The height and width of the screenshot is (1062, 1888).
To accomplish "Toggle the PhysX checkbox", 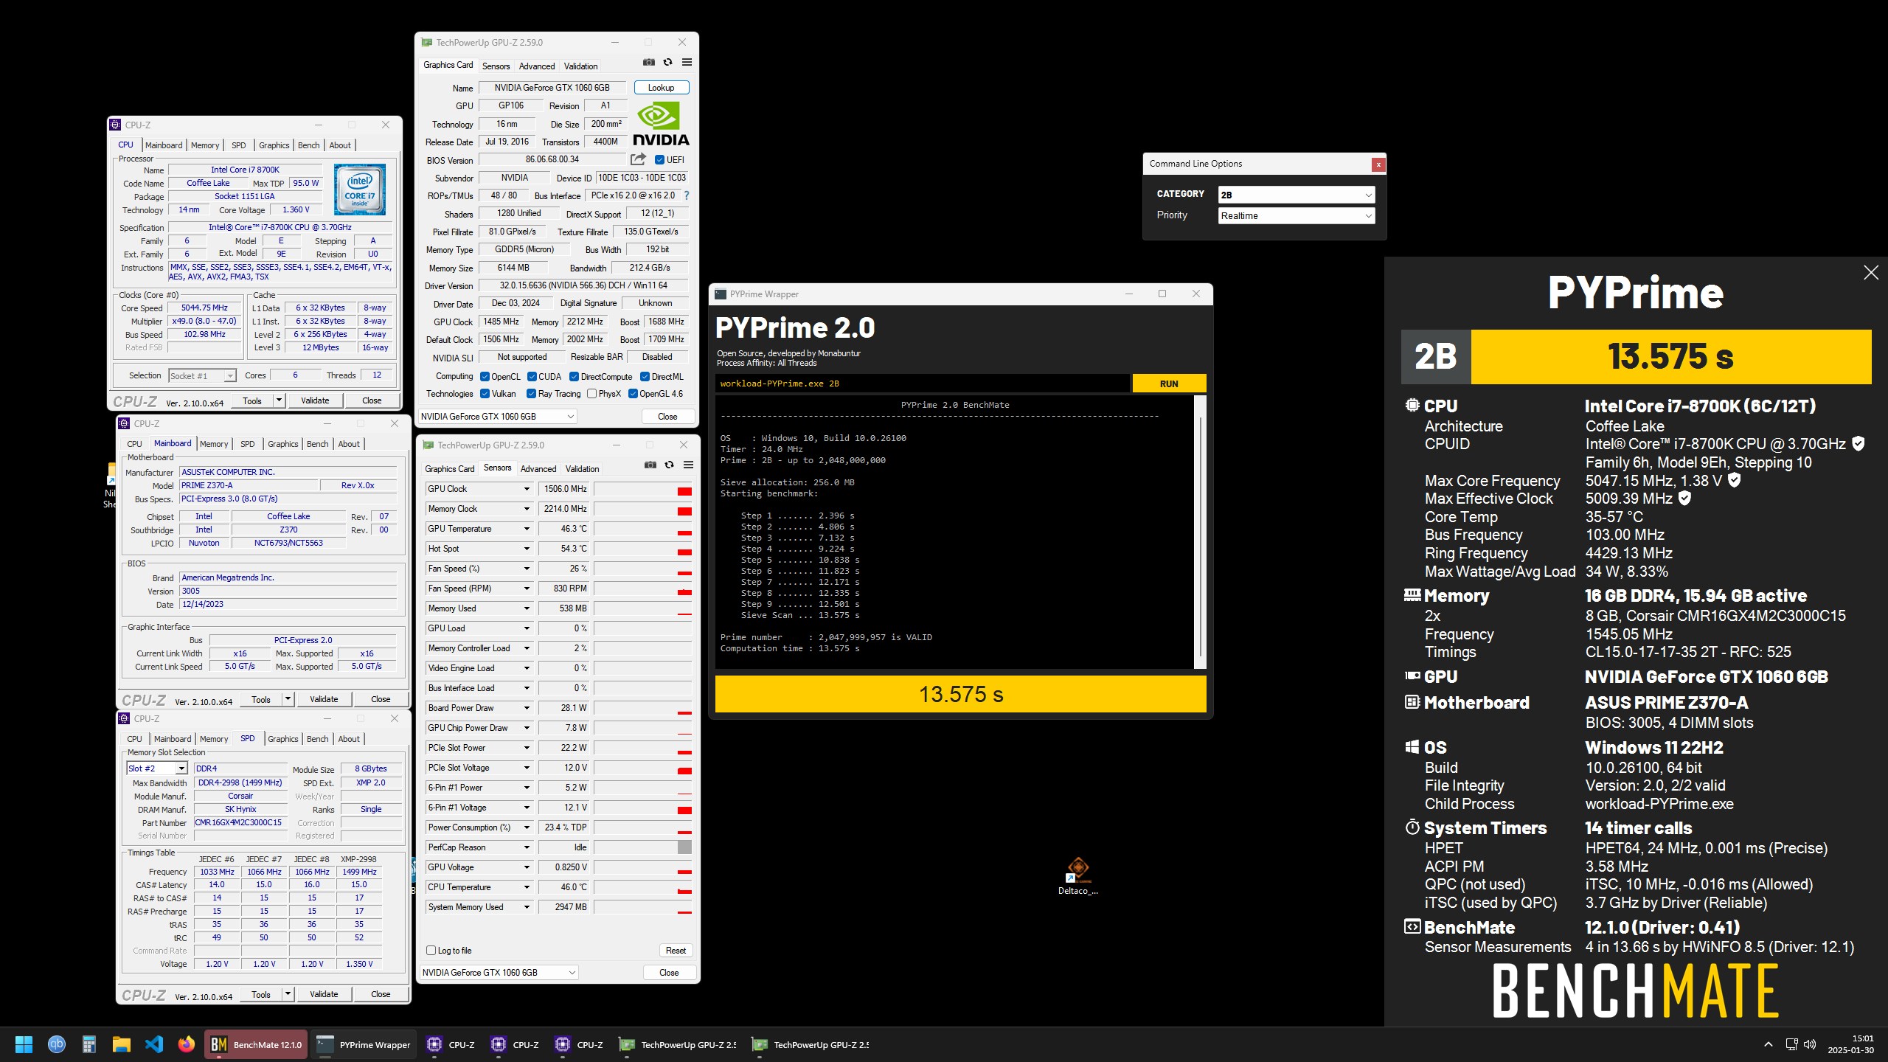I will (591, 394).
